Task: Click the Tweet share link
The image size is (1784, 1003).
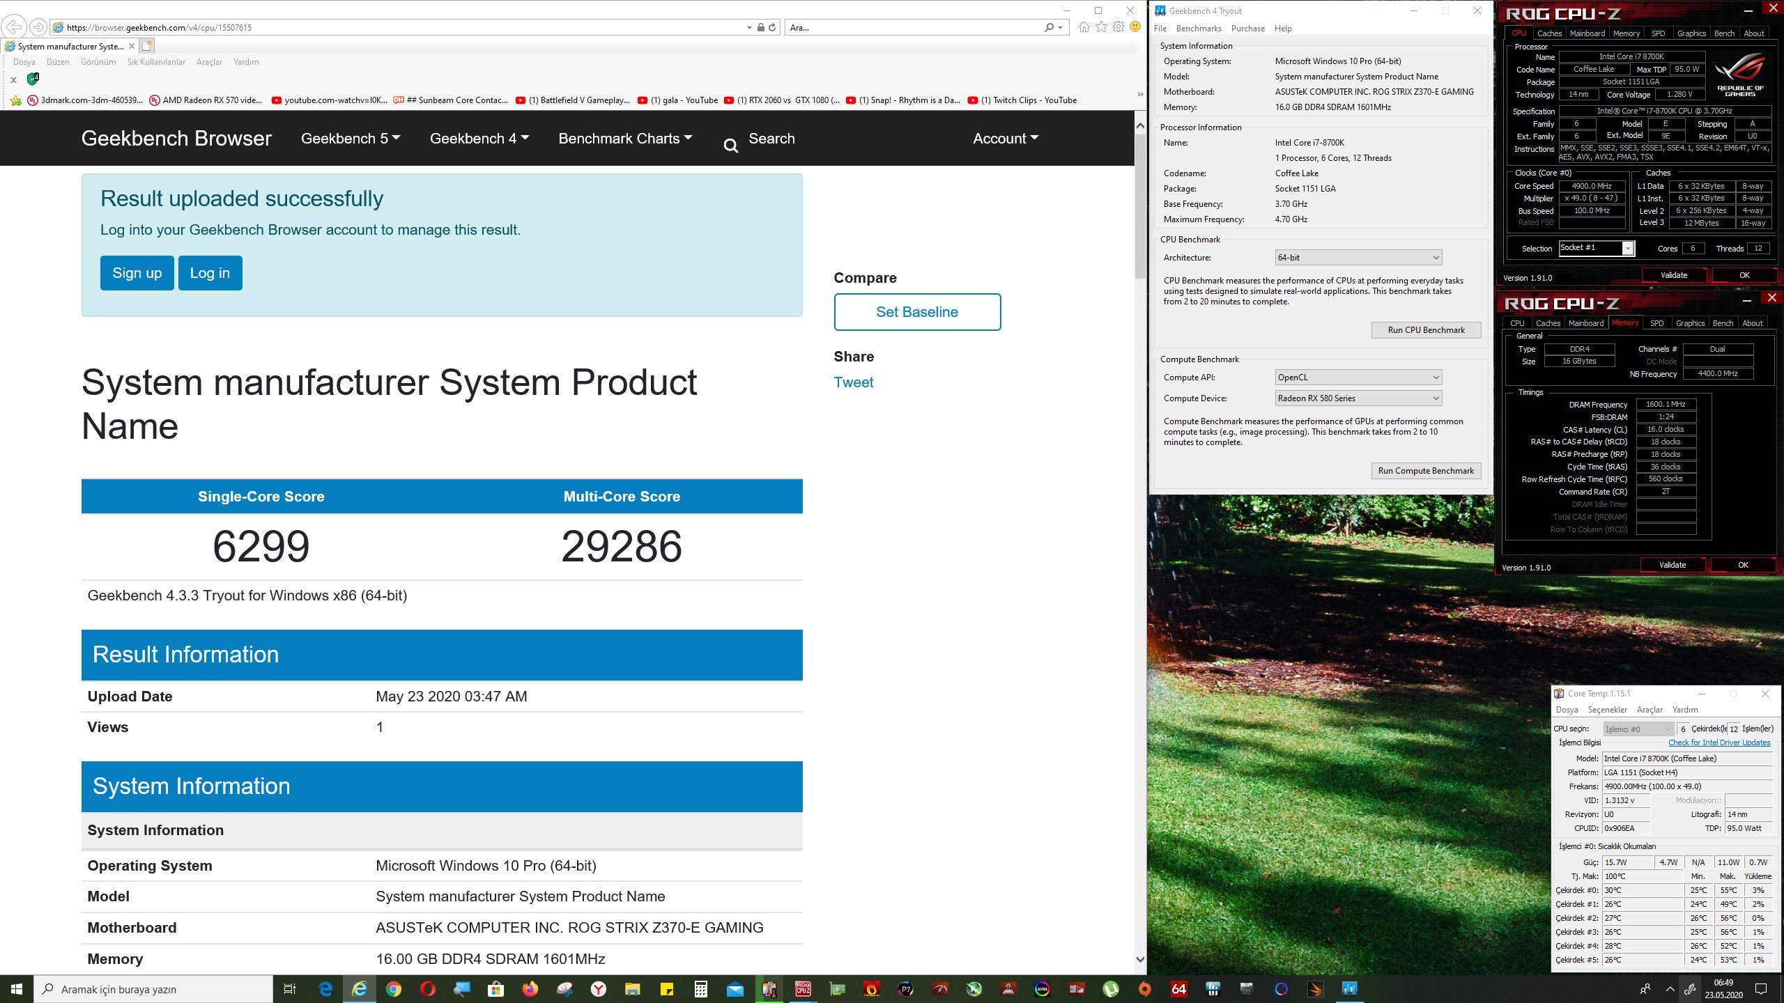Action: [x=854, y=382]
